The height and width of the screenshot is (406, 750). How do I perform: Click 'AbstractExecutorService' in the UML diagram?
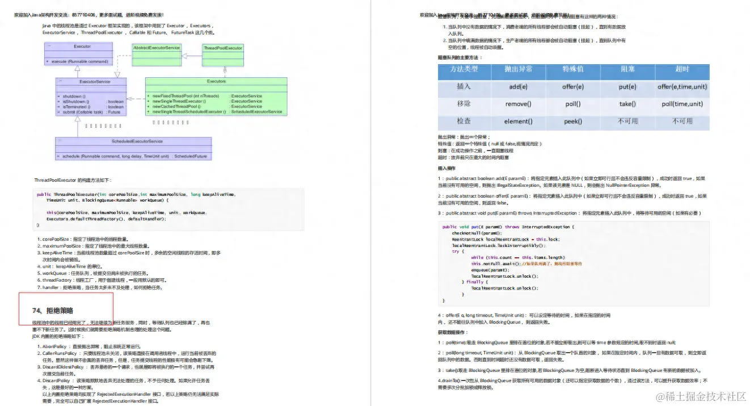click(x=157, y=48)
